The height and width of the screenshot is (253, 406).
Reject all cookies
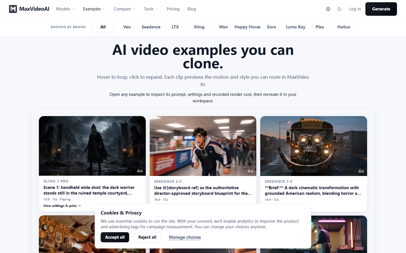[147, 237]
